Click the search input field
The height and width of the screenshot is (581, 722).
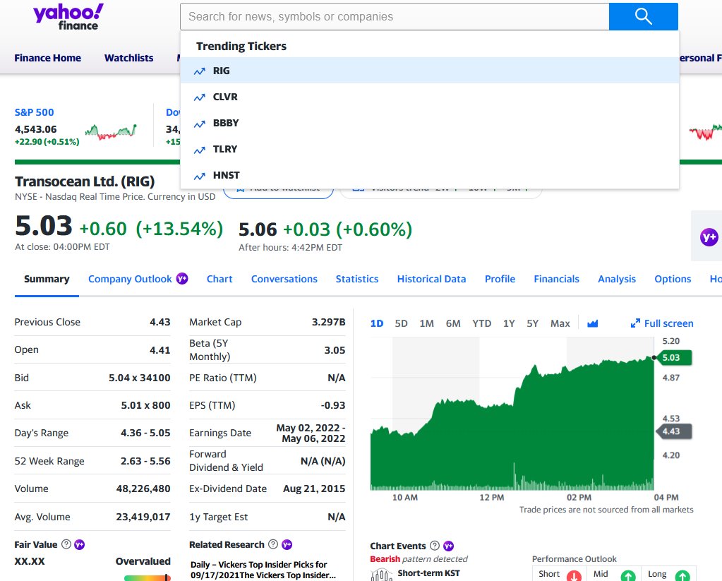(395, 16)
